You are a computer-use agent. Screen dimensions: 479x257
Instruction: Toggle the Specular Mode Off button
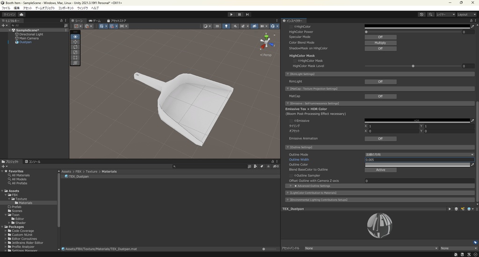[380, 37]
